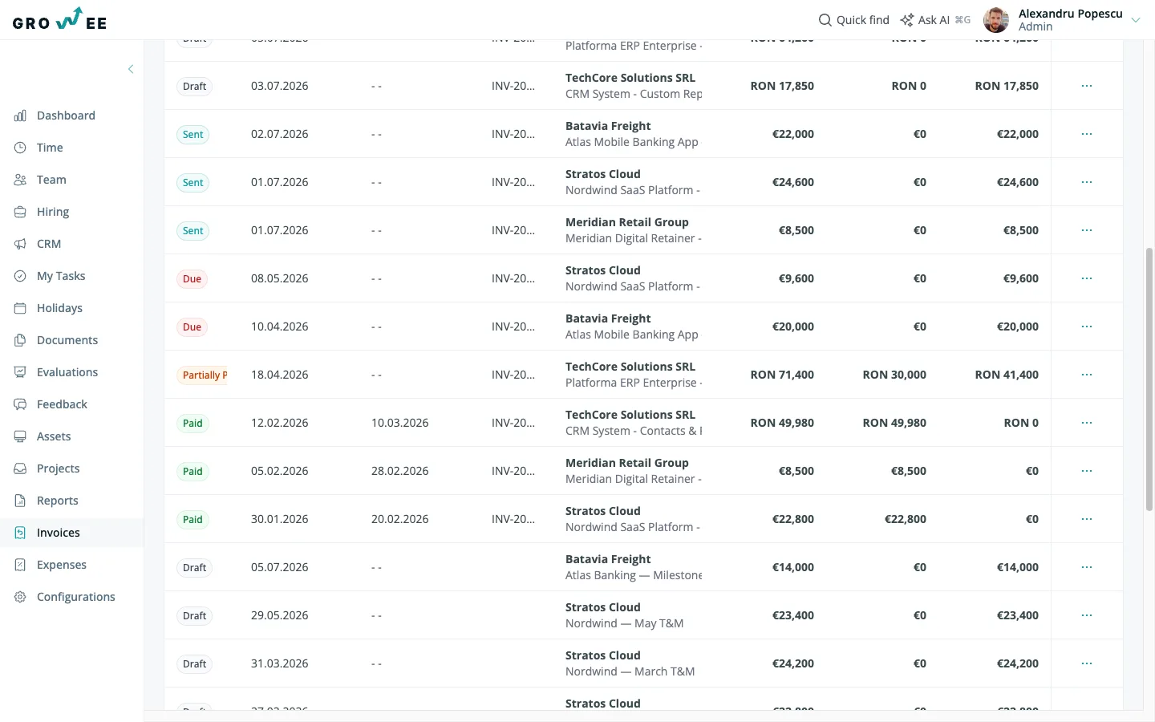
Task: Open actions menu for Meridian paid 05.02.2026 invoice
Action: click(x=1087, y=471)
